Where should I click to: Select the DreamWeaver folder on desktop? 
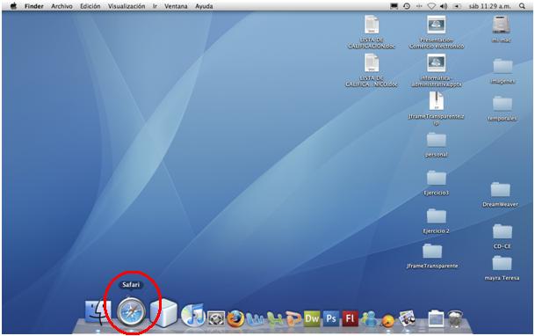(500, 194)
